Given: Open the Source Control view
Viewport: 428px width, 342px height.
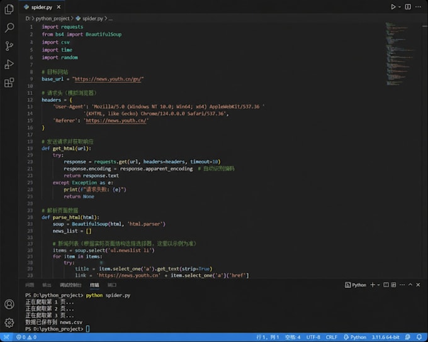Looking at the screenshot, I should tap(9, 46).
